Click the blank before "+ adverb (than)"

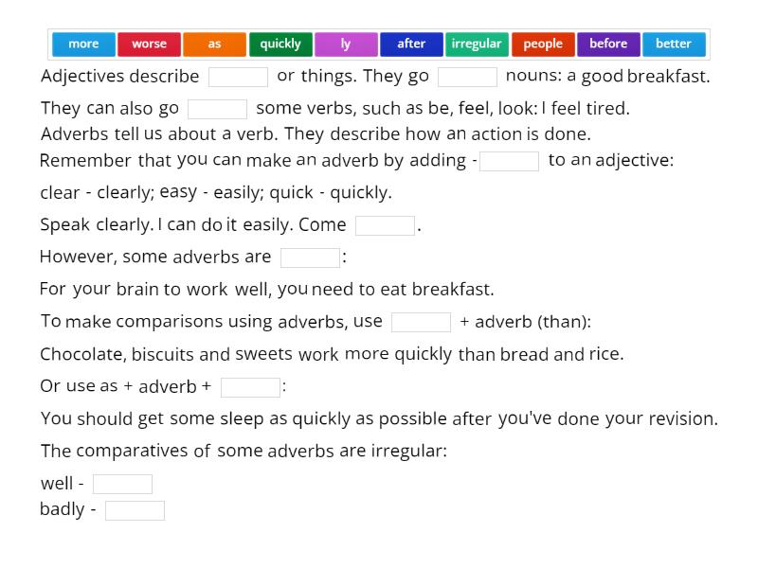(424, 322)
